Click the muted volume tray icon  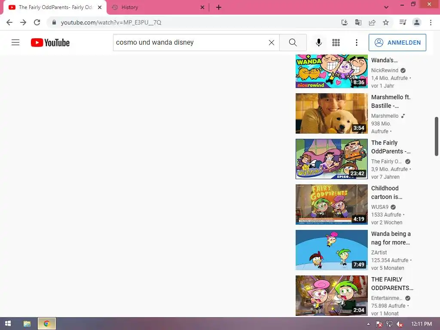click(400, 324)
